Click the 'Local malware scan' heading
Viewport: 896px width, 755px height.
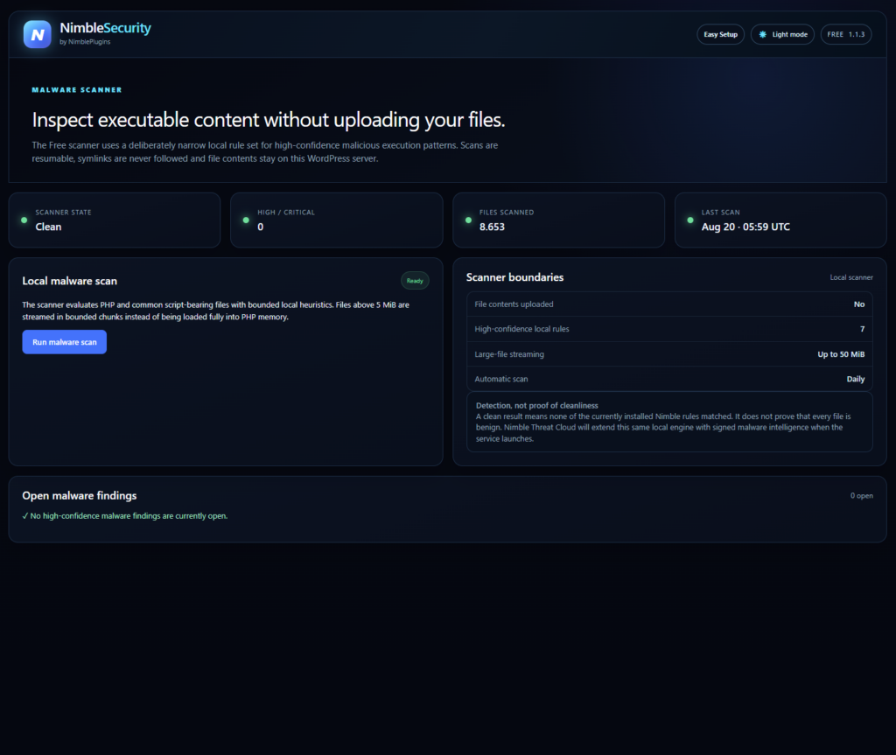[x=70, y=281]
